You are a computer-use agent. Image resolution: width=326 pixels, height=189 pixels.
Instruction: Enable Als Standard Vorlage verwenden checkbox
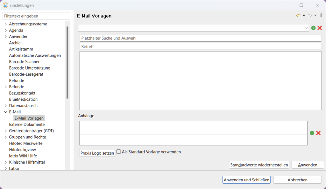coord(119,152)
